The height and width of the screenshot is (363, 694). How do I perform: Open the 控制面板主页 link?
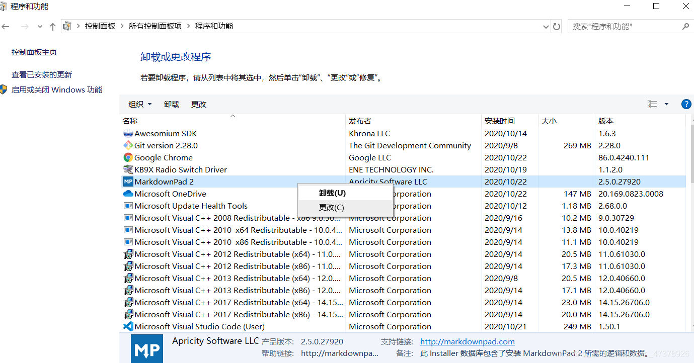click(34, 52)
